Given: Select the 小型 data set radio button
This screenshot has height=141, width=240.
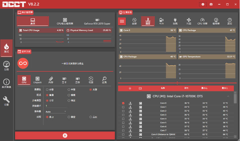Looking at the screenshot, I should [47, 90].
